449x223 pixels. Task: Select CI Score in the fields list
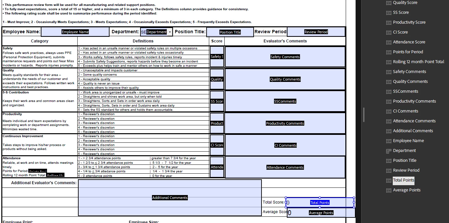[x=400, y=32]
